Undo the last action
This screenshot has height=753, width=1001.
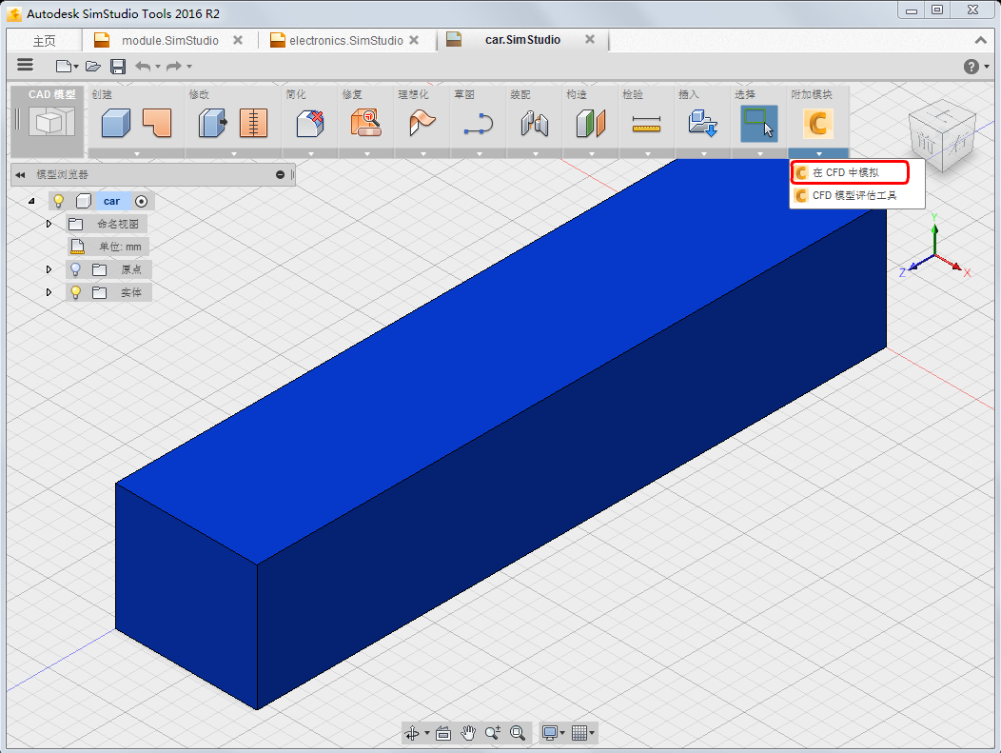(144, 66)
